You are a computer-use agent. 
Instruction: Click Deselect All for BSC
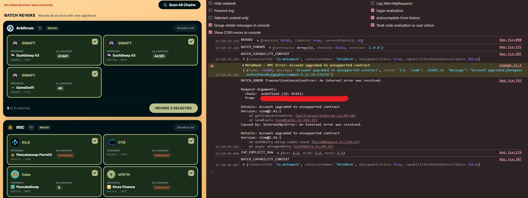point(185,127)
